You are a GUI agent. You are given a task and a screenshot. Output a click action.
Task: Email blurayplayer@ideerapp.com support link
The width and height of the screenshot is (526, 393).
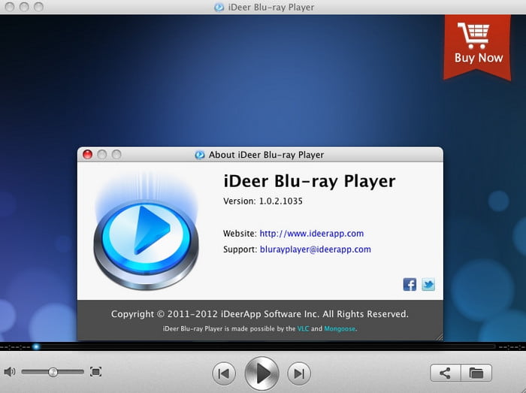pyautogui.click(x=316, y=249)
